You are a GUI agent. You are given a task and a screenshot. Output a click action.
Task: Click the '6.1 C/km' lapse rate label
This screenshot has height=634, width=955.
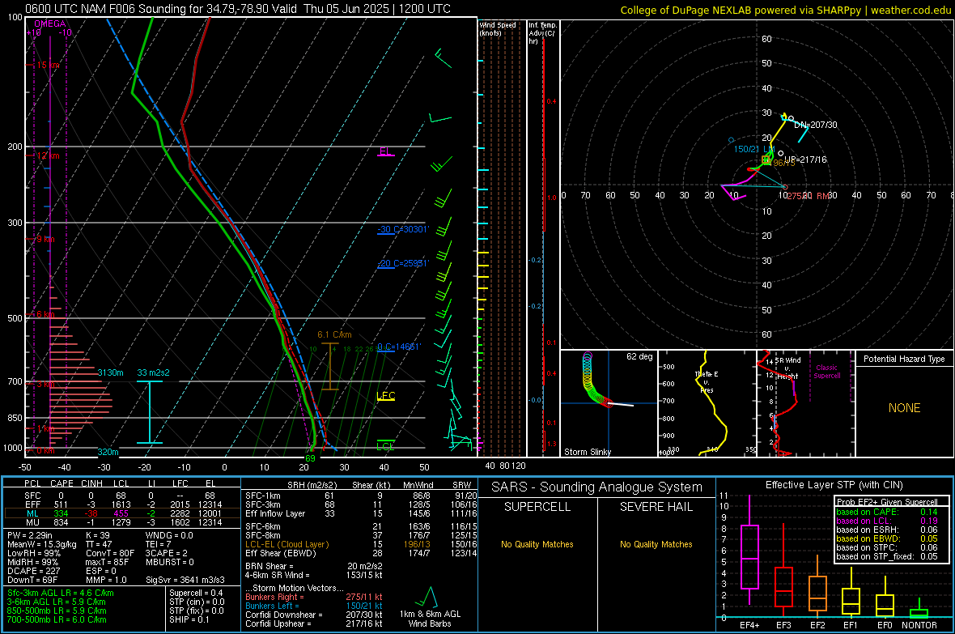tap(334, 334)
